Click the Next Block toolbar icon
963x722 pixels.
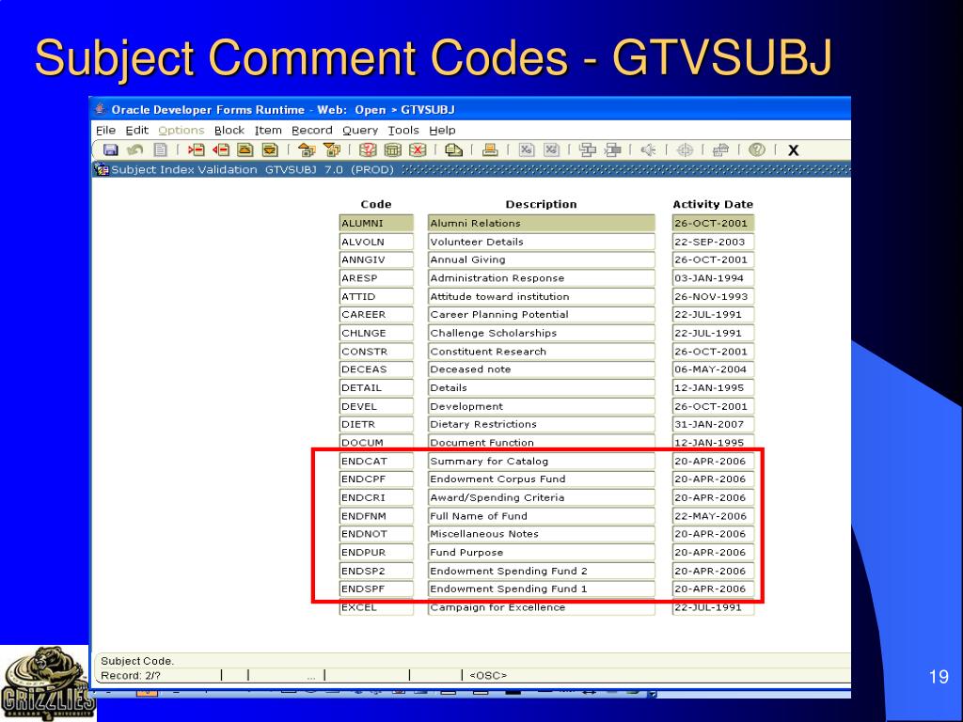coord(332,149)
